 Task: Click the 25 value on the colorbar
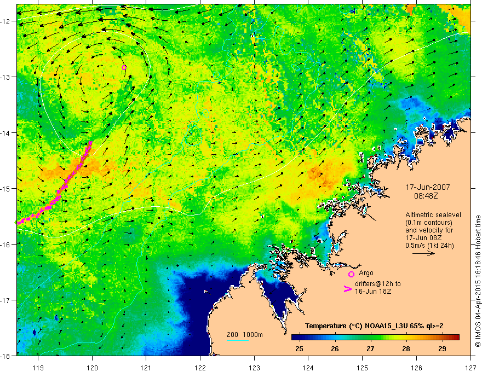(x=299, y=348)
